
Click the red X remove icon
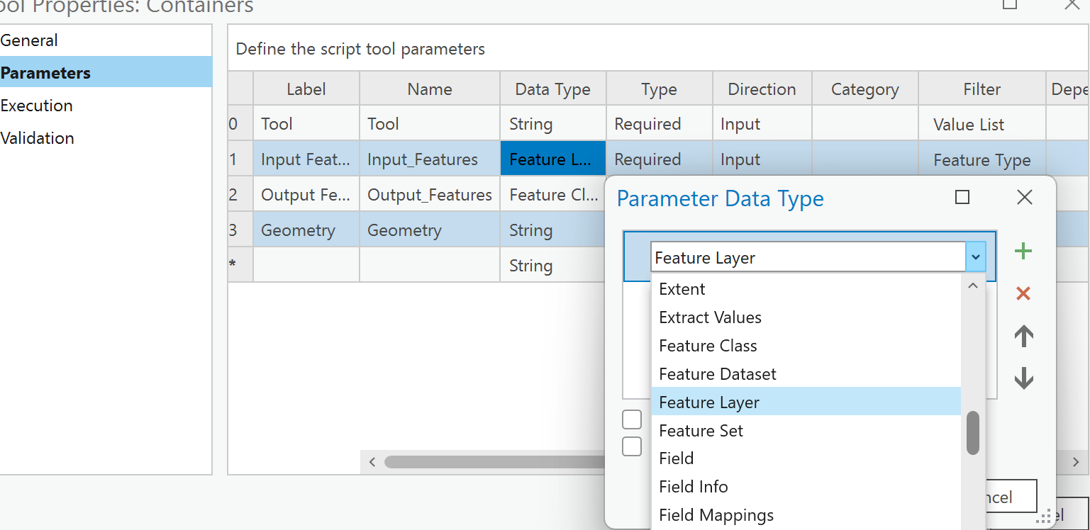(x=1023, y=293)
